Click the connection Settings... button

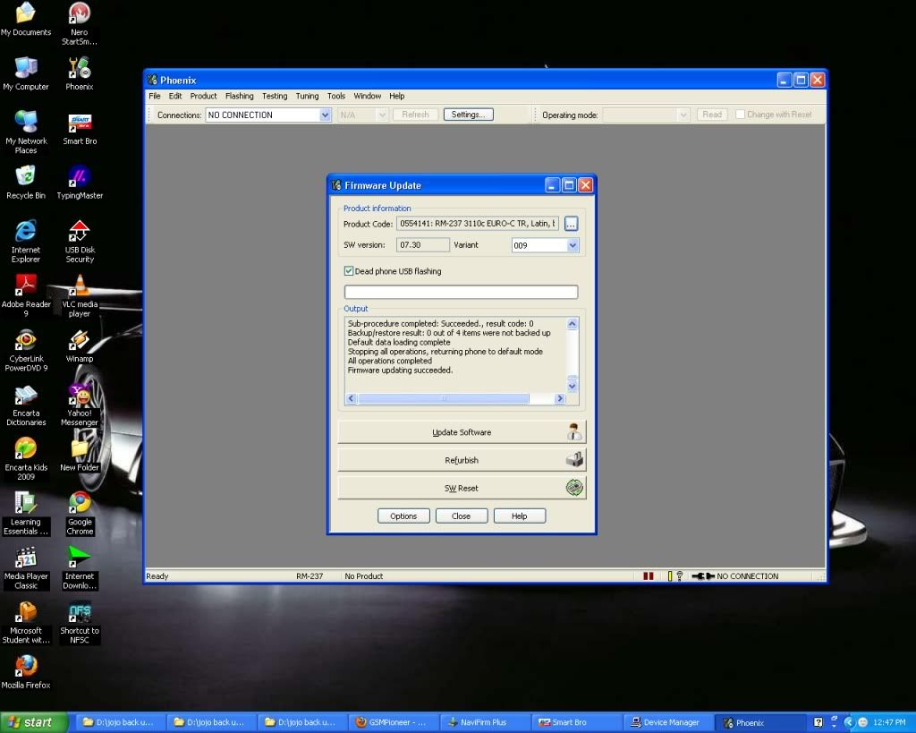tap(469, 115)
